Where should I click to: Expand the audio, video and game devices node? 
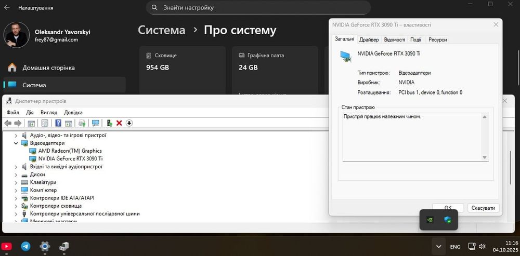16,135
